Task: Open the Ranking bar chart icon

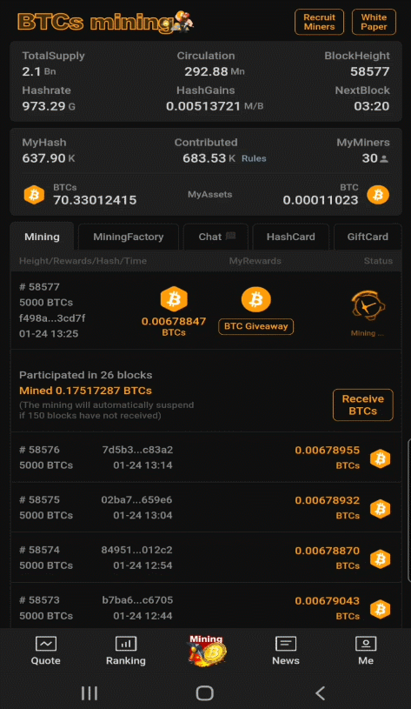Action: click(125, 644)
